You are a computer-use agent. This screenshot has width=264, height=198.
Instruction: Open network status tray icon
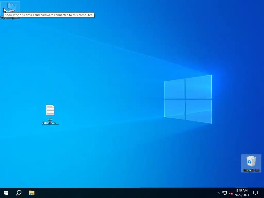coord(225,193)
